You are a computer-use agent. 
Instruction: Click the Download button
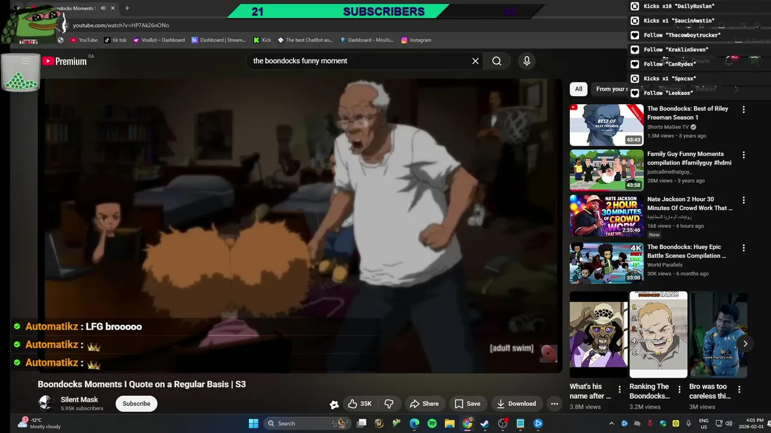[516, 404]
